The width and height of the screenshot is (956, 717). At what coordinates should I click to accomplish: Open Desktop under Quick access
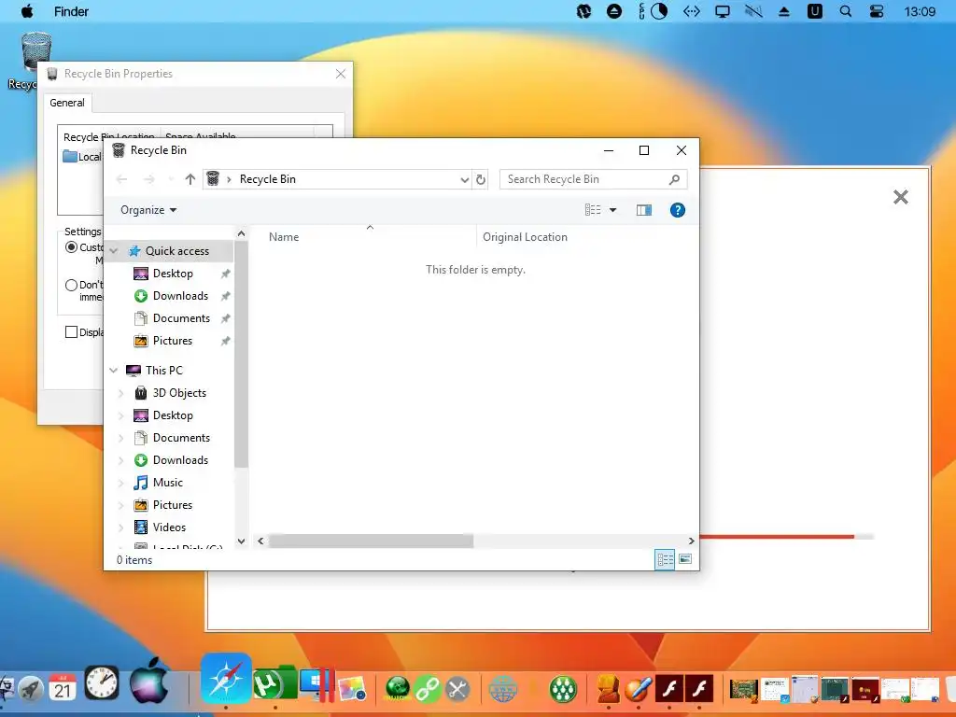173,274
